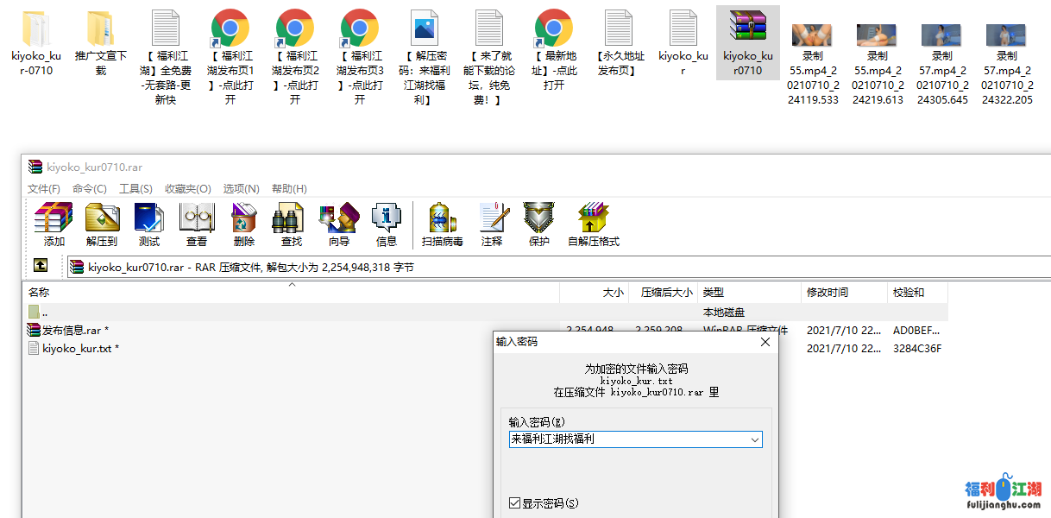Screen dimensions: 1051x518
Task: Click the 自解压格式 (SFX) toolbar icon
Action: 593,224
